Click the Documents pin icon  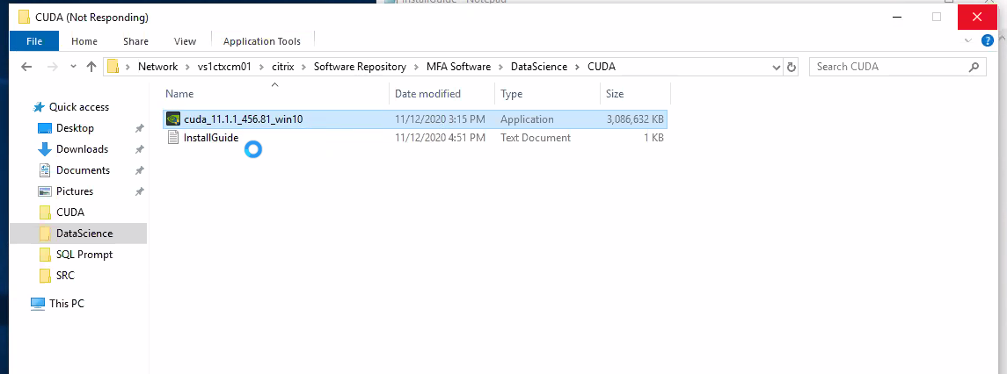point(139,170)
